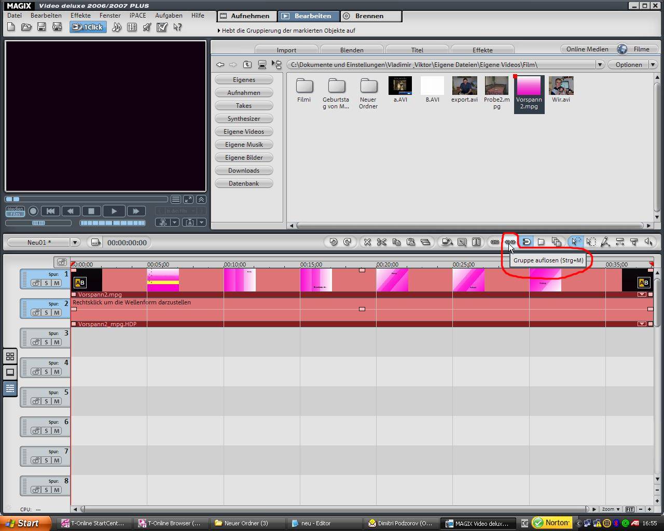Undo the last action in timeline toolbar
Viewport: 664px width, 531px height.
coord(334,242)
